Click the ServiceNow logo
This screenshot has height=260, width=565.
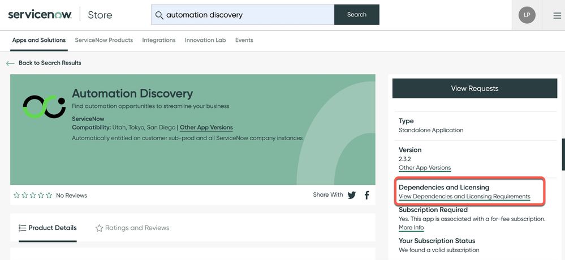click(x=40, y=15)
